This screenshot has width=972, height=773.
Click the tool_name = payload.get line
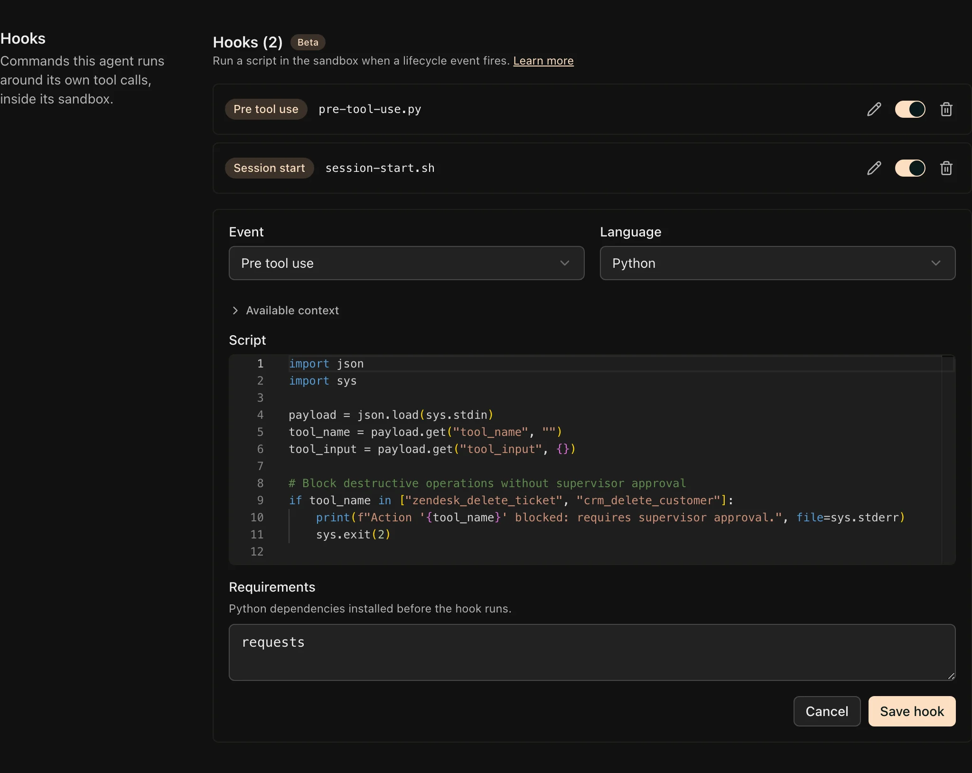(425, 432)
